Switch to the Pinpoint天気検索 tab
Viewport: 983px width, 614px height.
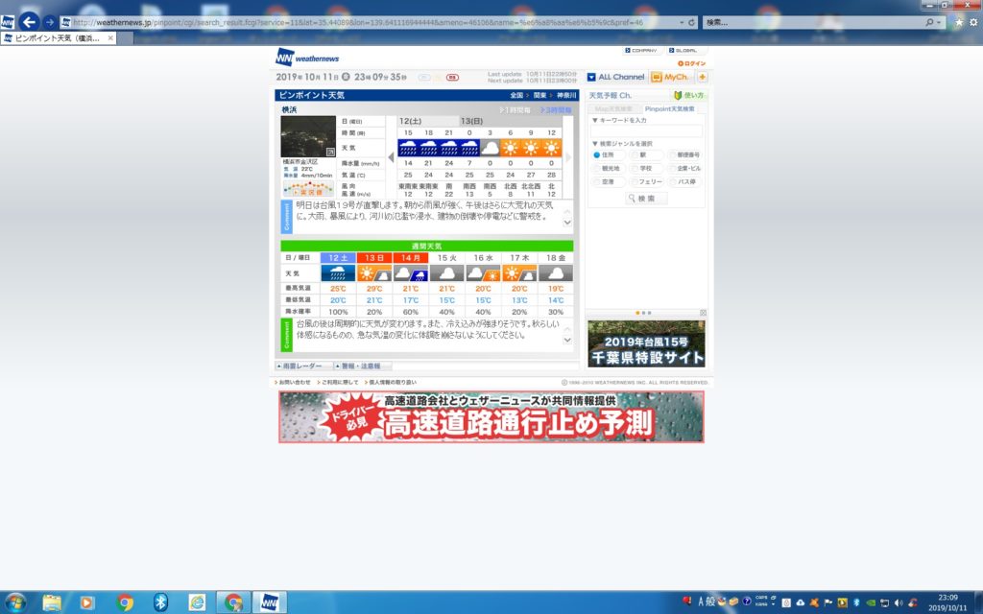[x=669, y=109]
